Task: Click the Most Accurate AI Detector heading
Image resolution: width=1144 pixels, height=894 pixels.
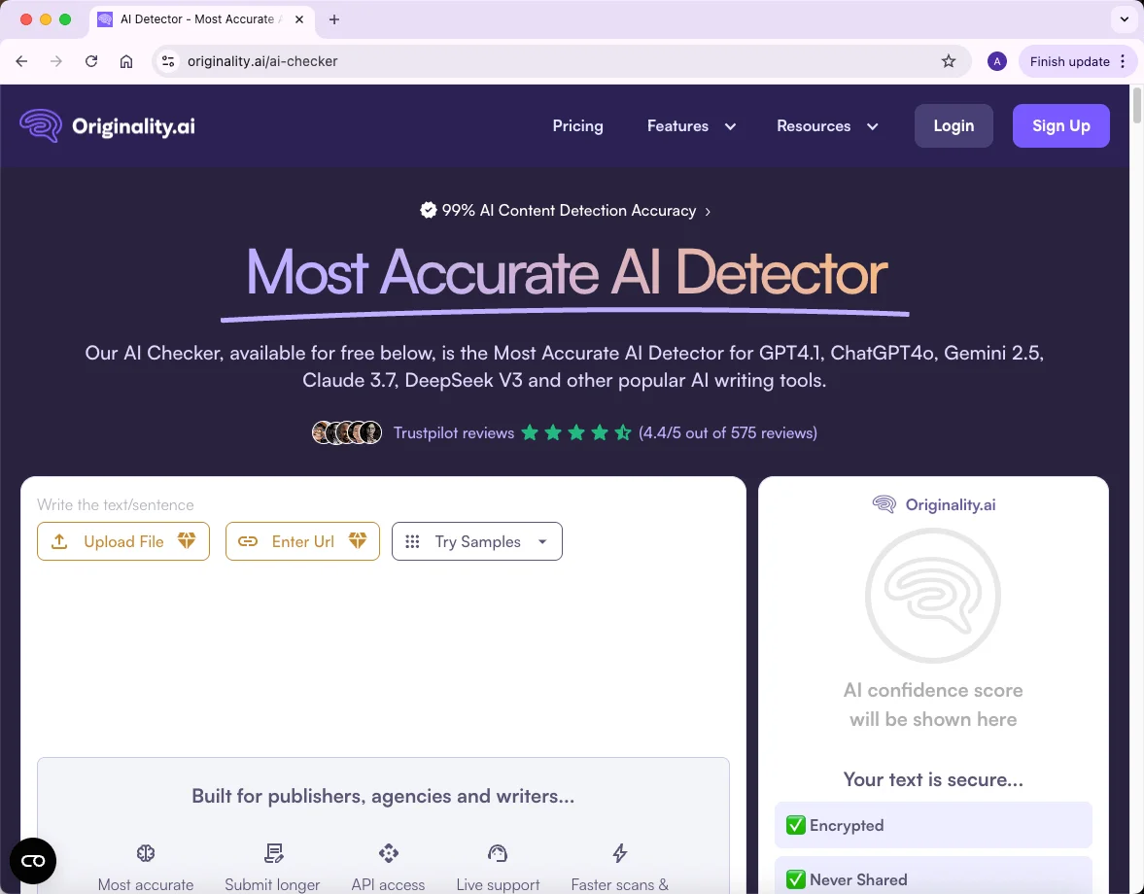Action: 566,272
